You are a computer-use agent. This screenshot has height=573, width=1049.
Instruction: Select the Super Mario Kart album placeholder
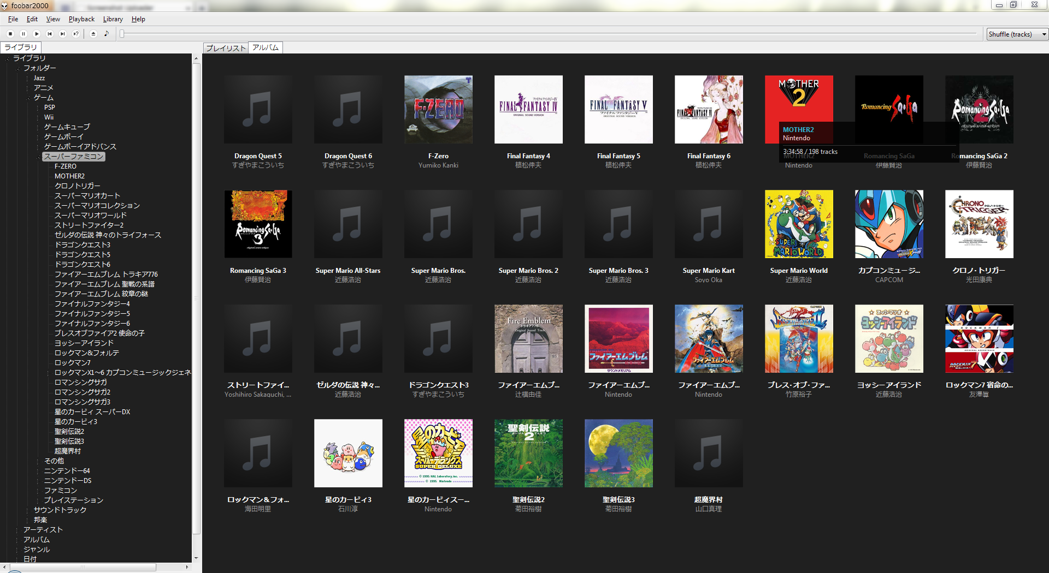click(x=709, y=224)
